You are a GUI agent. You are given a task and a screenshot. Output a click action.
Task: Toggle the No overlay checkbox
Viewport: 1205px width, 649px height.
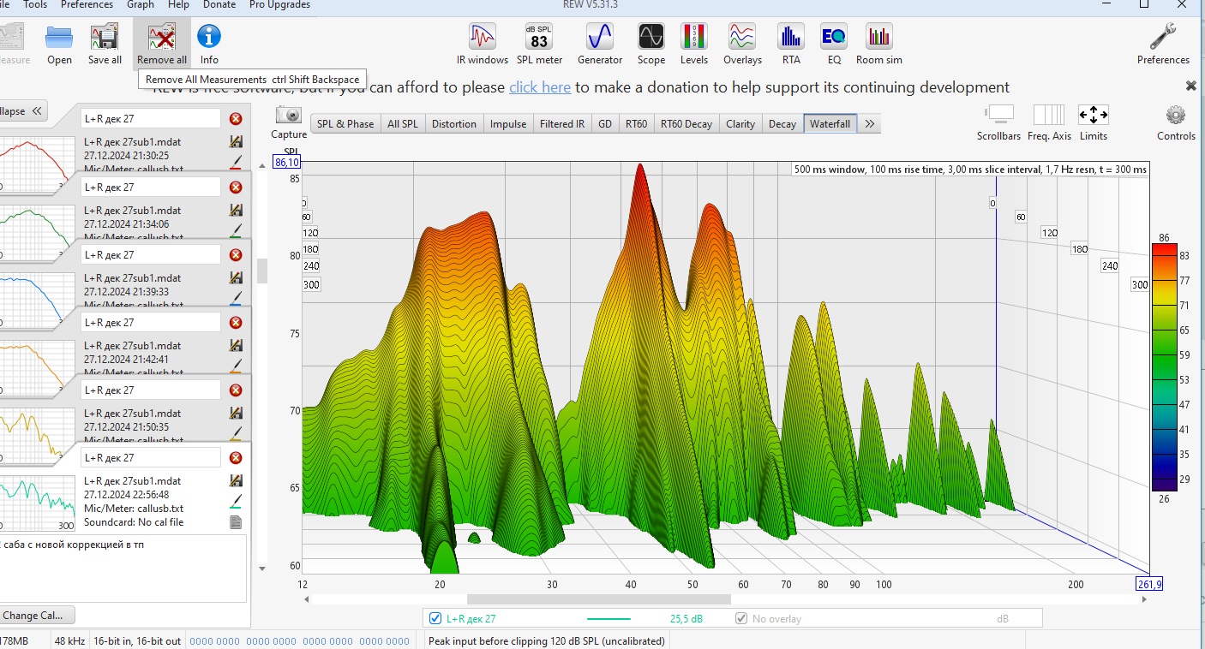[741, 618]
